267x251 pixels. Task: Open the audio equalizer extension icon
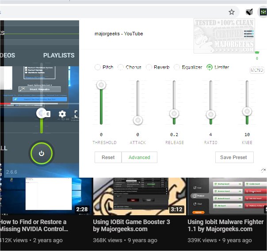[x=263, y=12]
